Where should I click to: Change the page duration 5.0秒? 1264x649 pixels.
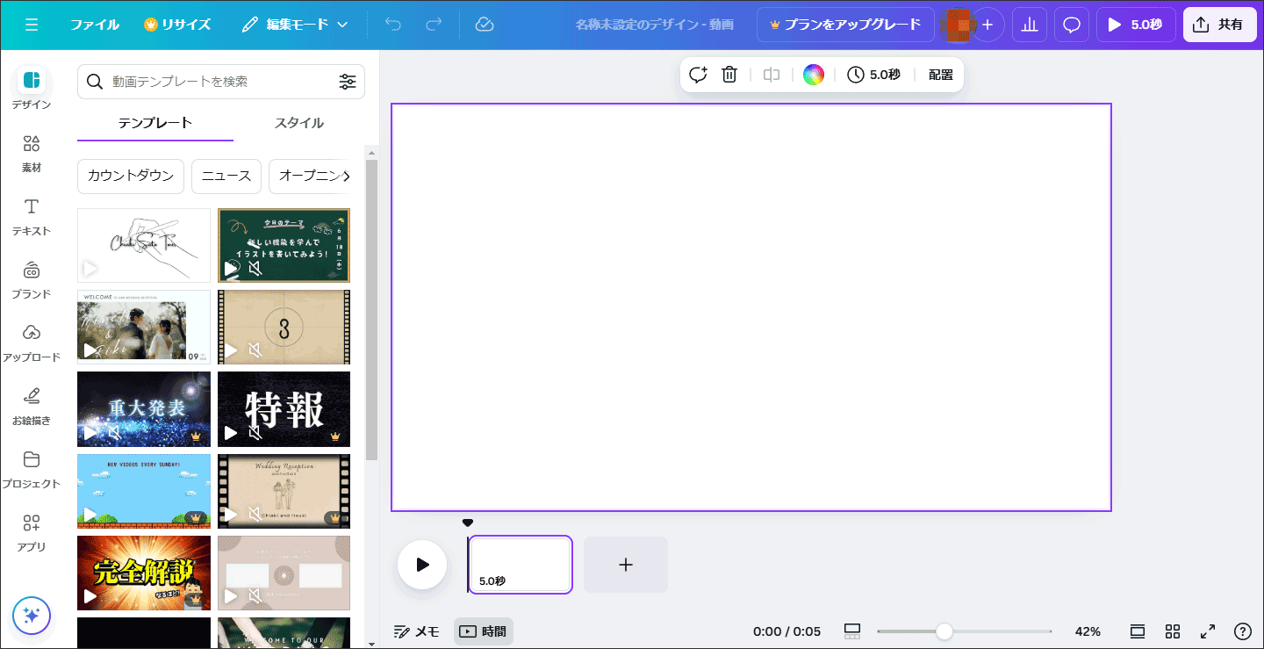874,75
